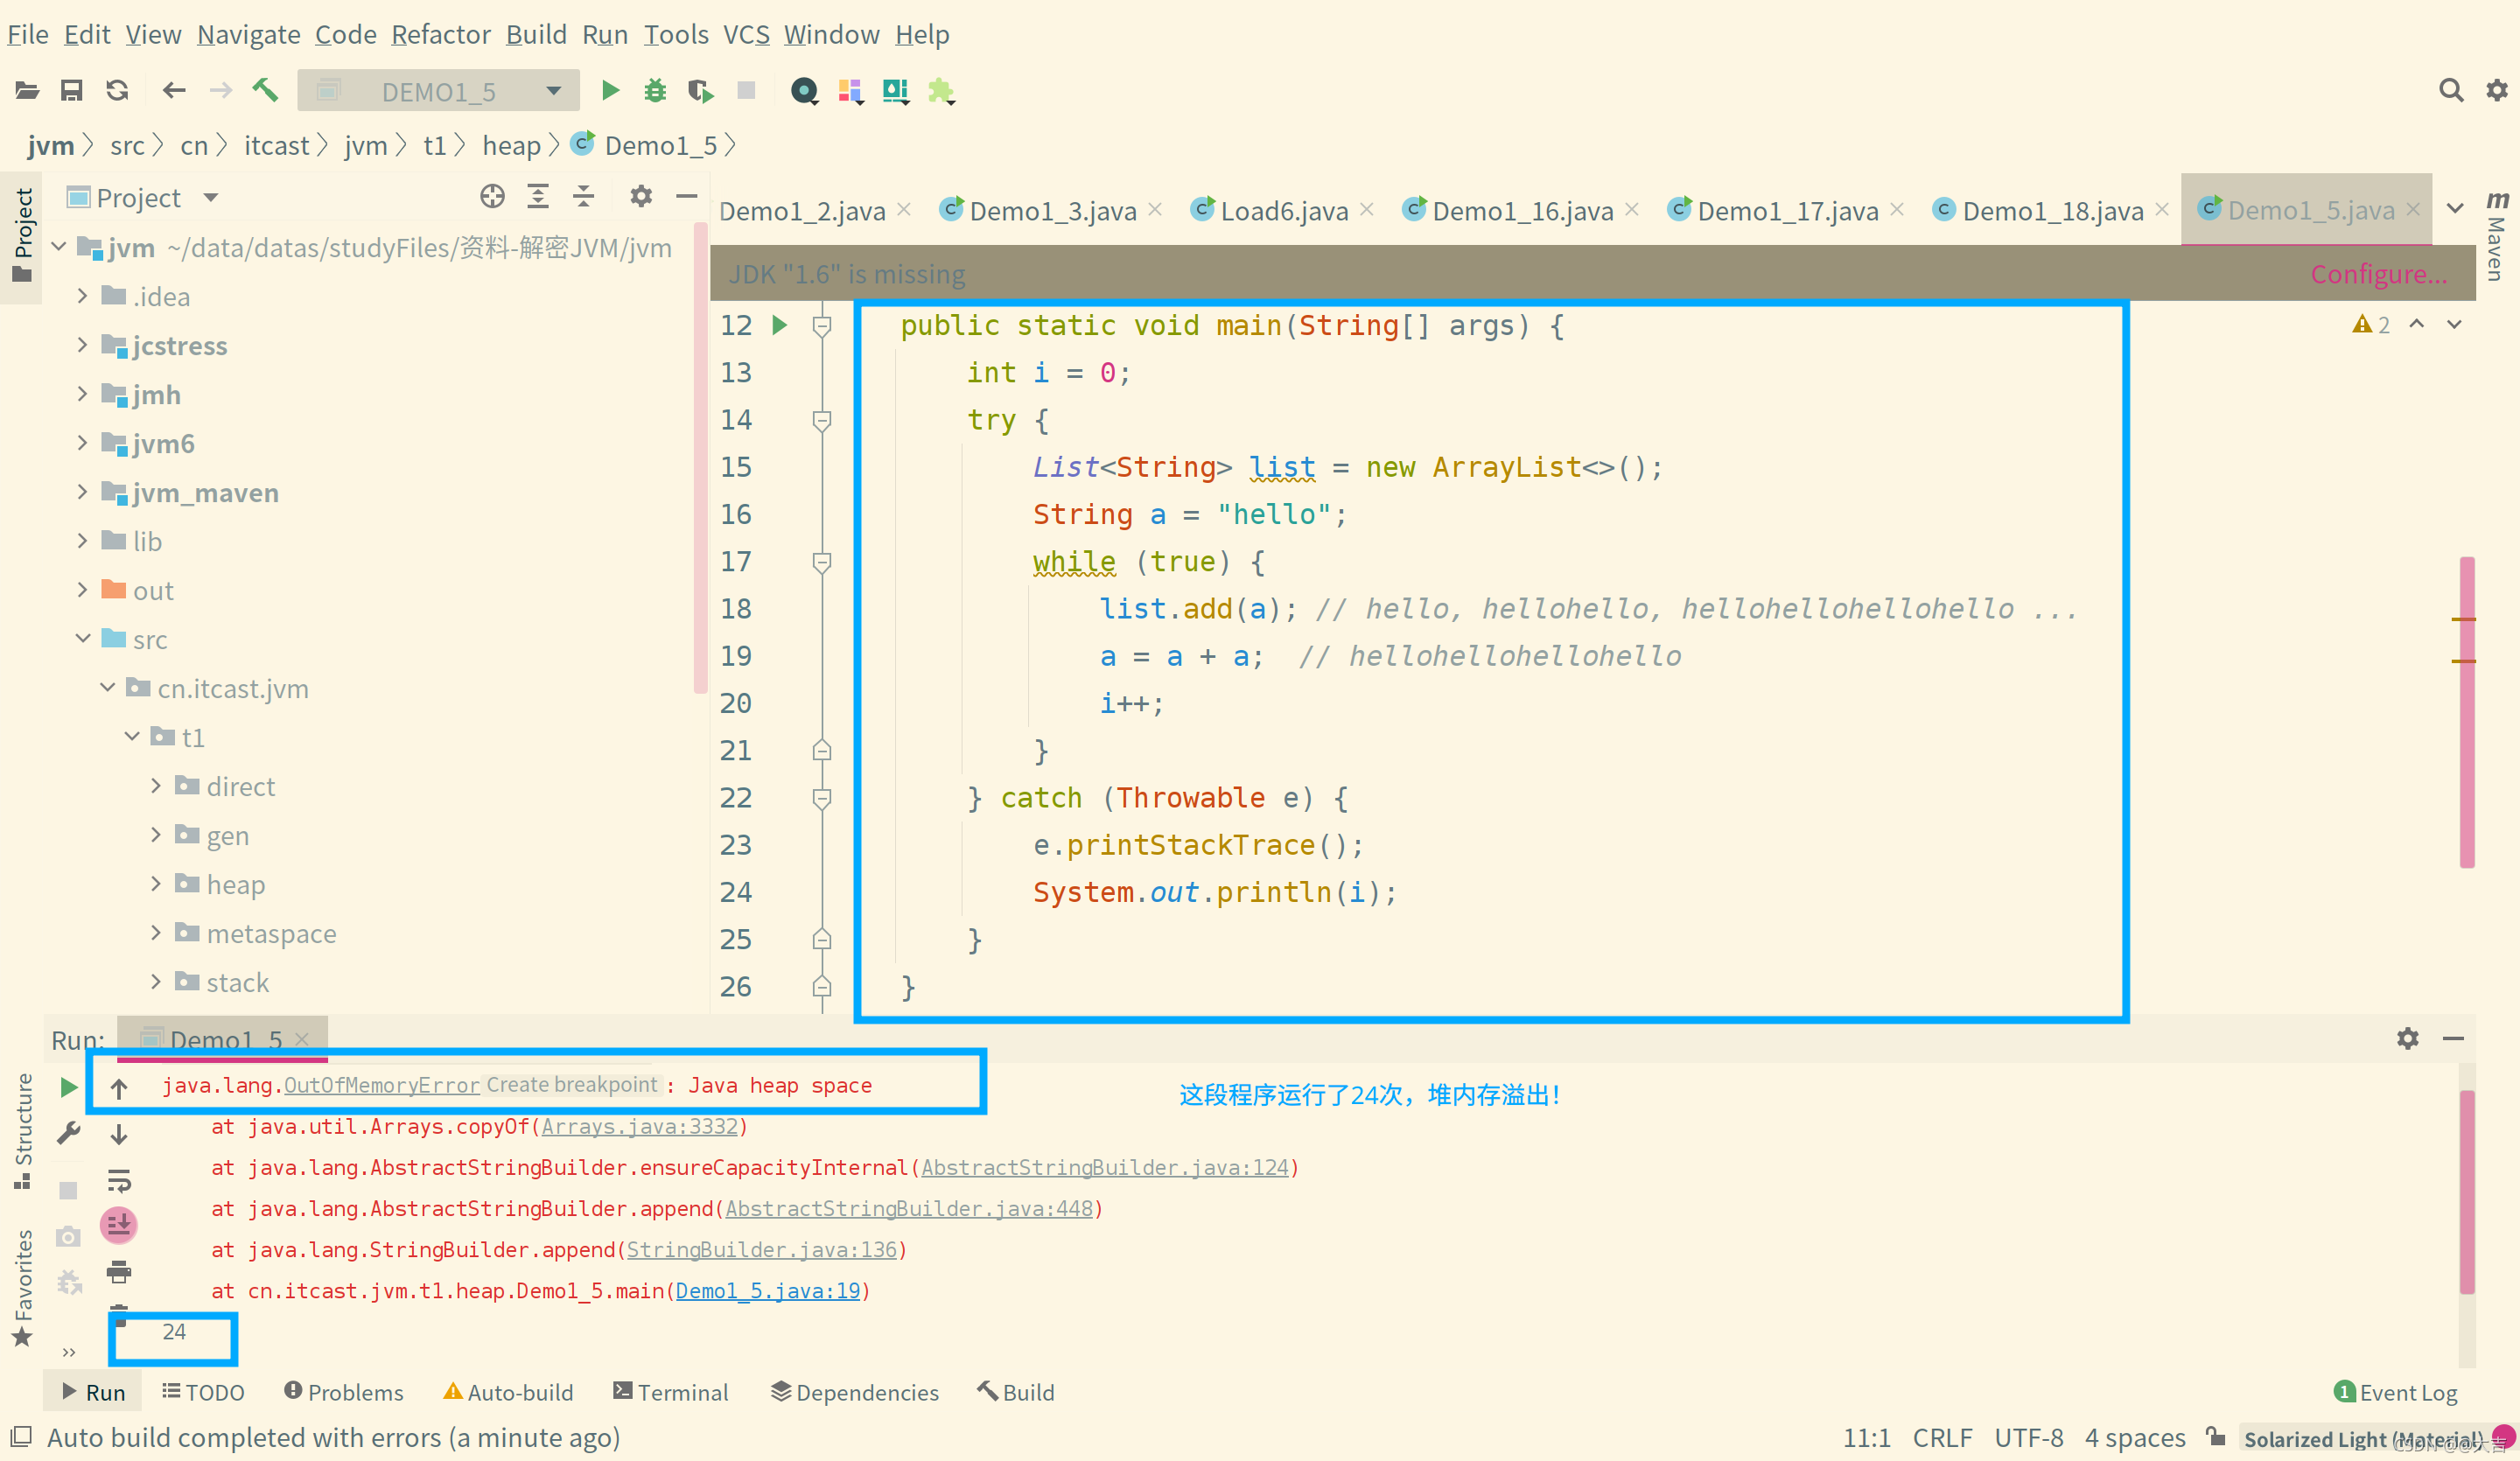2520x1461 pixels.
Task: Click the Build project hammer icon
Action: 264,90
